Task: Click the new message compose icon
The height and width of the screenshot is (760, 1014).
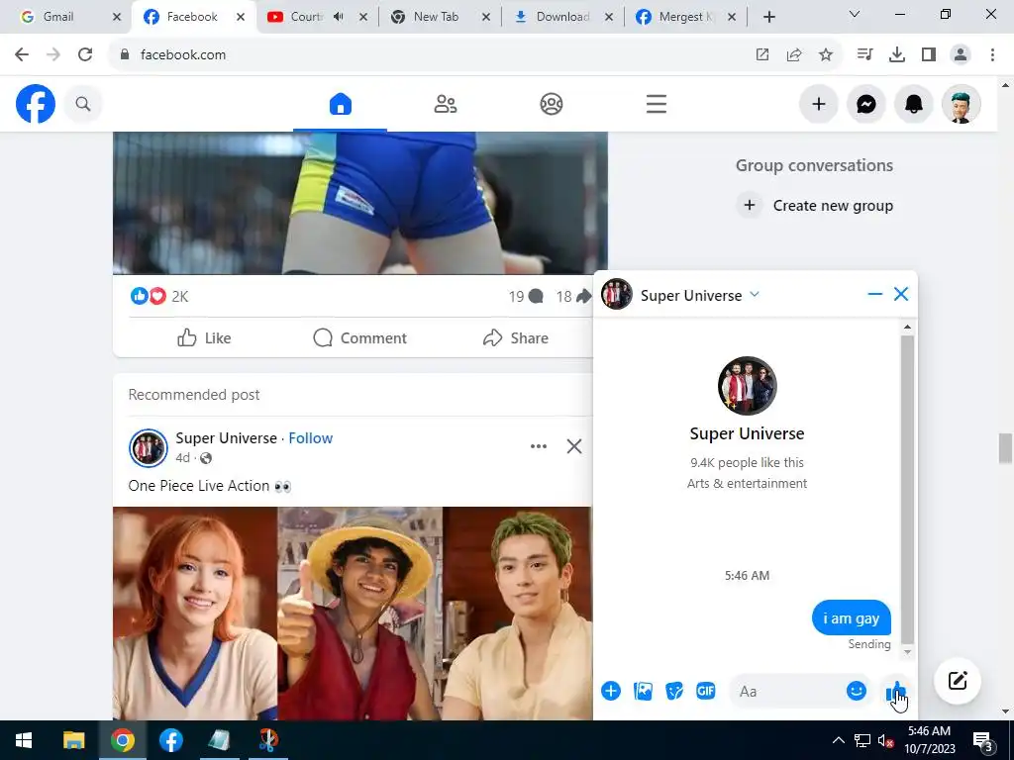Action: point(958,681)
